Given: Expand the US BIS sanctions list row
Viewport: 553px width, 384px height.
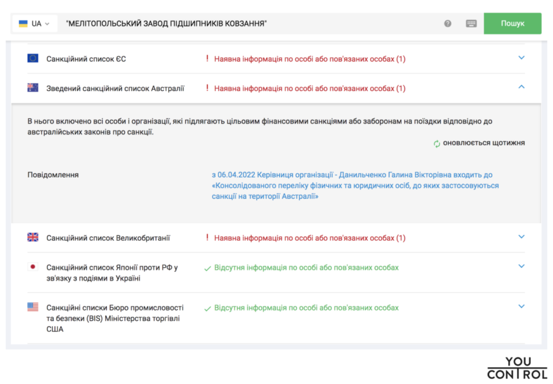Looking at the screenshot, I should 521,307.
